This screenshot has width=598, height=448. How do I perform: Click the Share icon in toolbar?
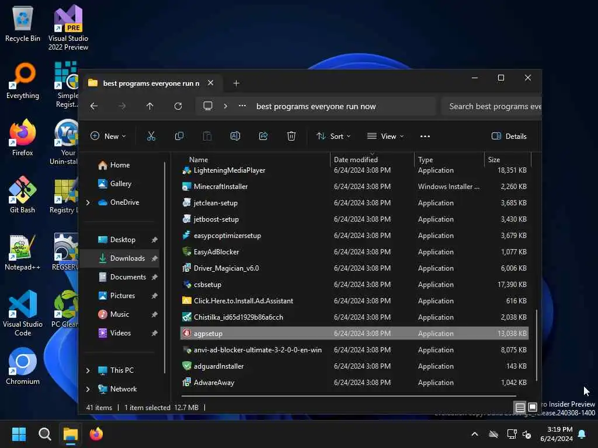click(263, 136)
